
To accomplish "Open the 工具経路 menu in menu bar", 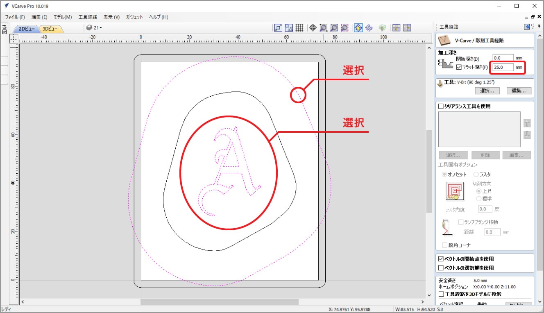I will [x=88, y=17].
